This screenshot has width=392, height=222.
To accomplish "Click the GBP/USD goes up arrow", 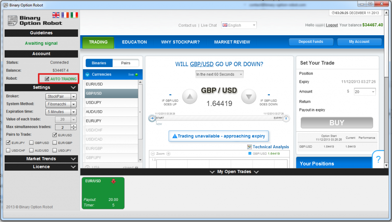I will click(x=190, y=96).
